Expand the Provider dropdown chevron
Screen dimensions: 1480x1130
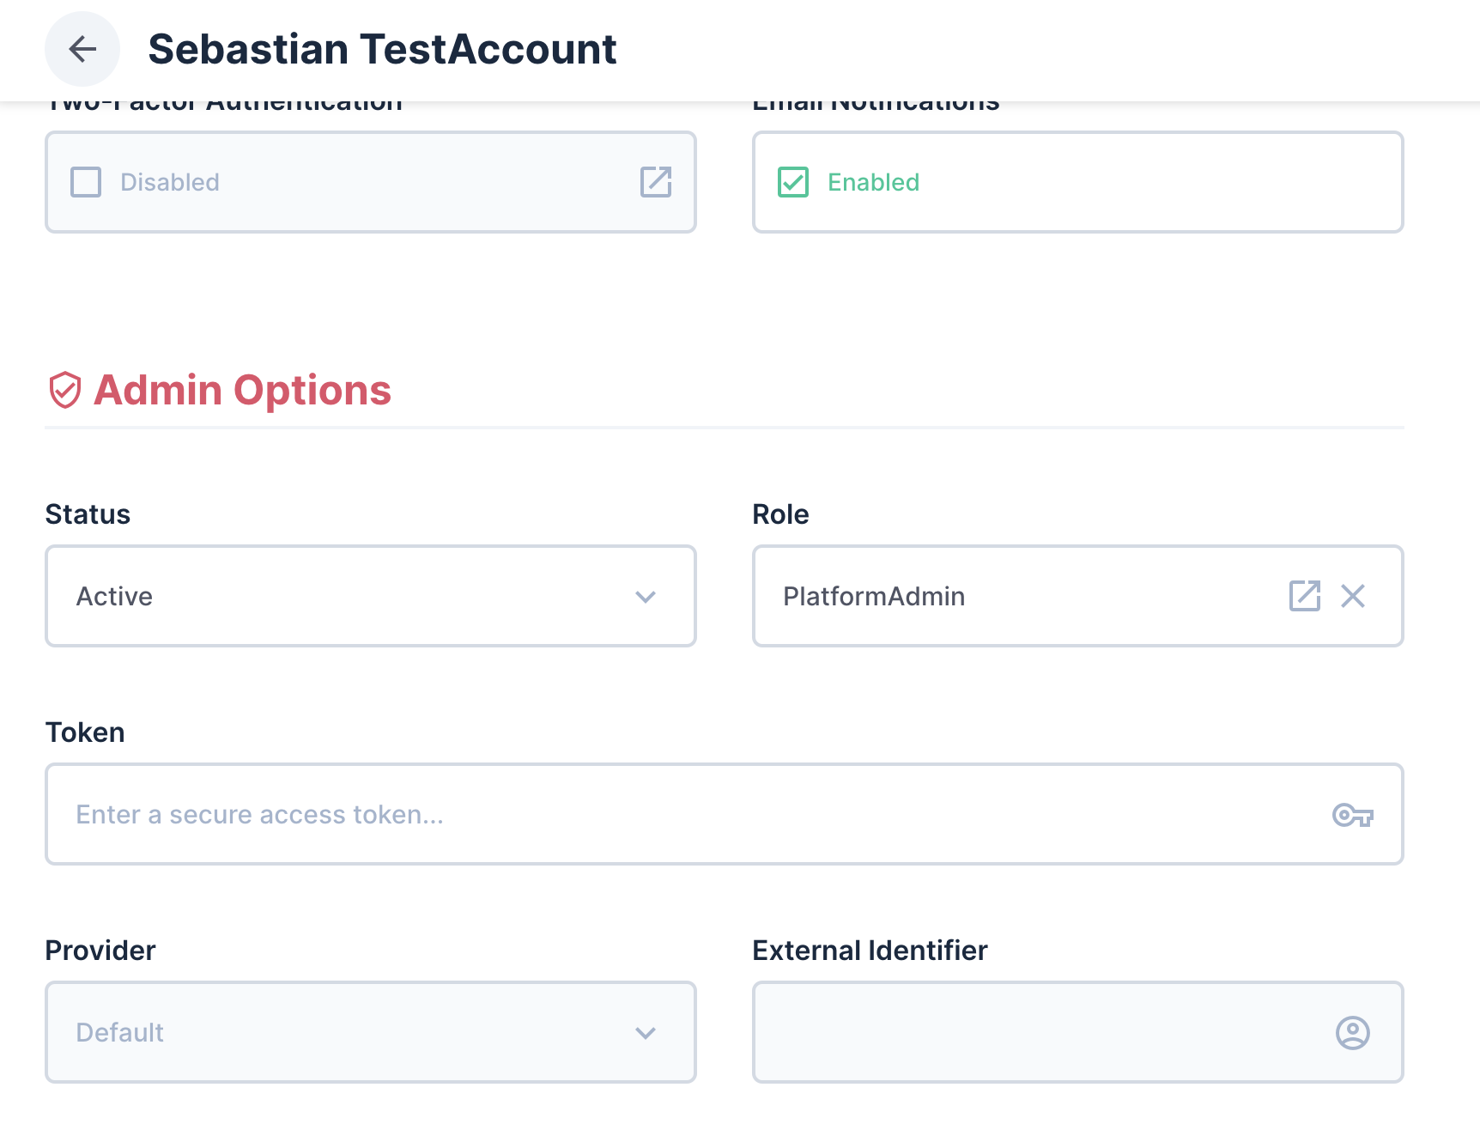pyautogui.click(x=646, y=1032)
